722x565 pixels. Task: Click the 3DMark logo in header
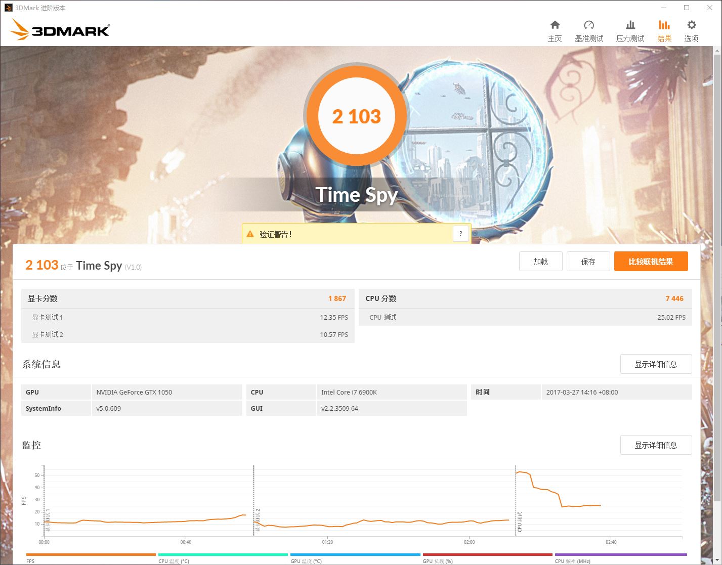[x=60, y=30]
